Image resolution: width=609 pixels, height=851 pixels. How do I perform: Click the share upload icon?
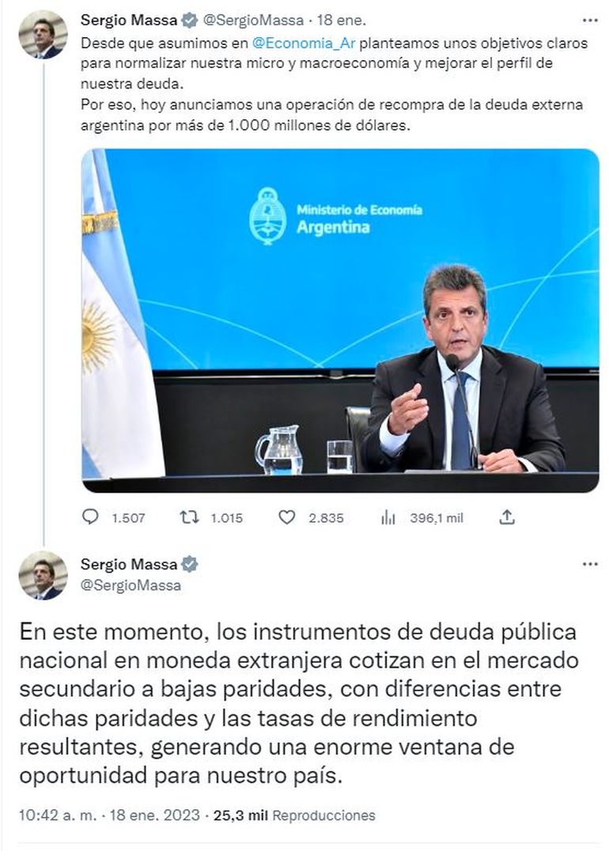[508, 518]
